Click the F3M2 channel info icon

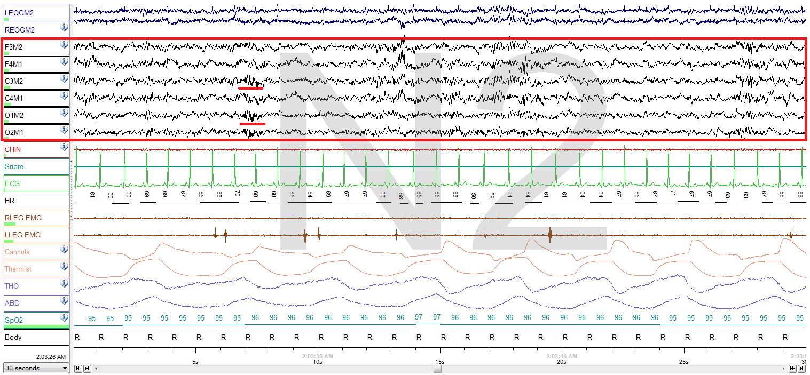tap(64, 44)
